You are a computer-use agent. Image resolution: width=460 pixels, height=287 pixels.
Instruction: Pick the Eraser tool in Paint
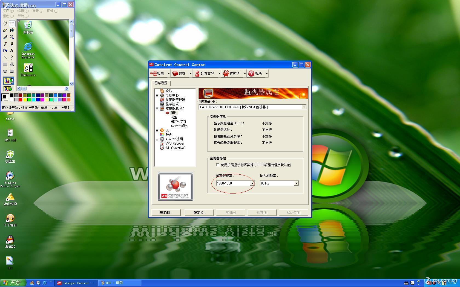click(5, 30)
